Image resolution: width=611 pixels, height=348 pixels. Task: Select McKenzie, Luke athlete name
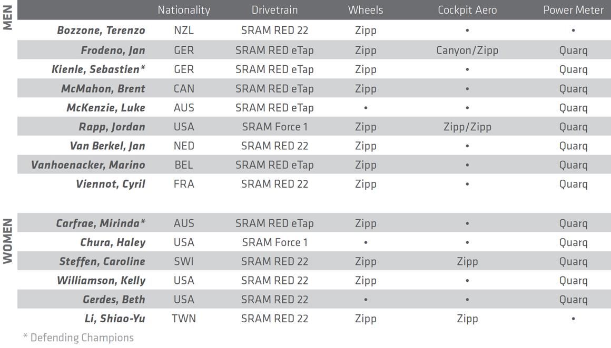pyautogui.click(x=106, y=108)
